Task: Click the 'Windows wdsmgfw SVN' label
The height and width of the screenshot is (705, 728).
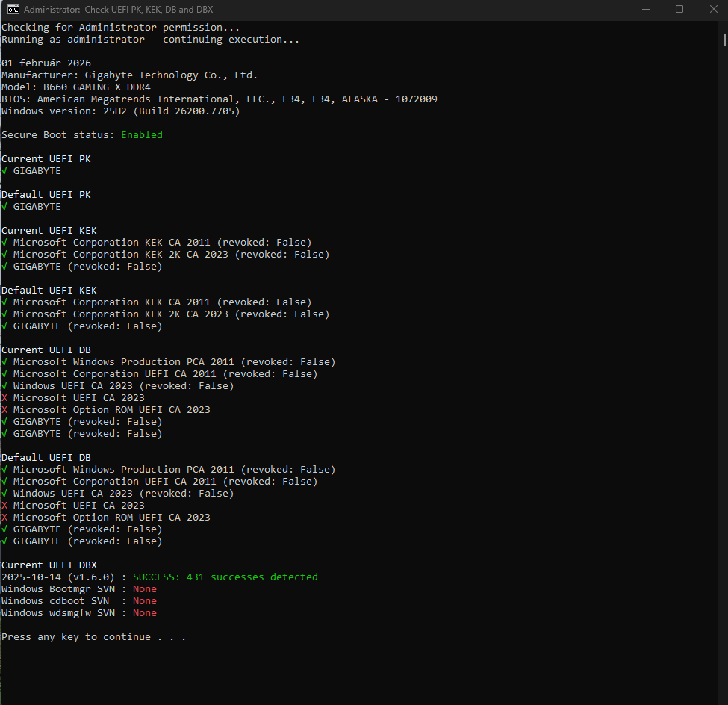Action: click(58, 613)
